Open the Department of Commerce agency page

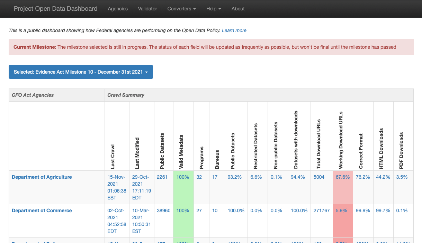(x=42, y=211)
